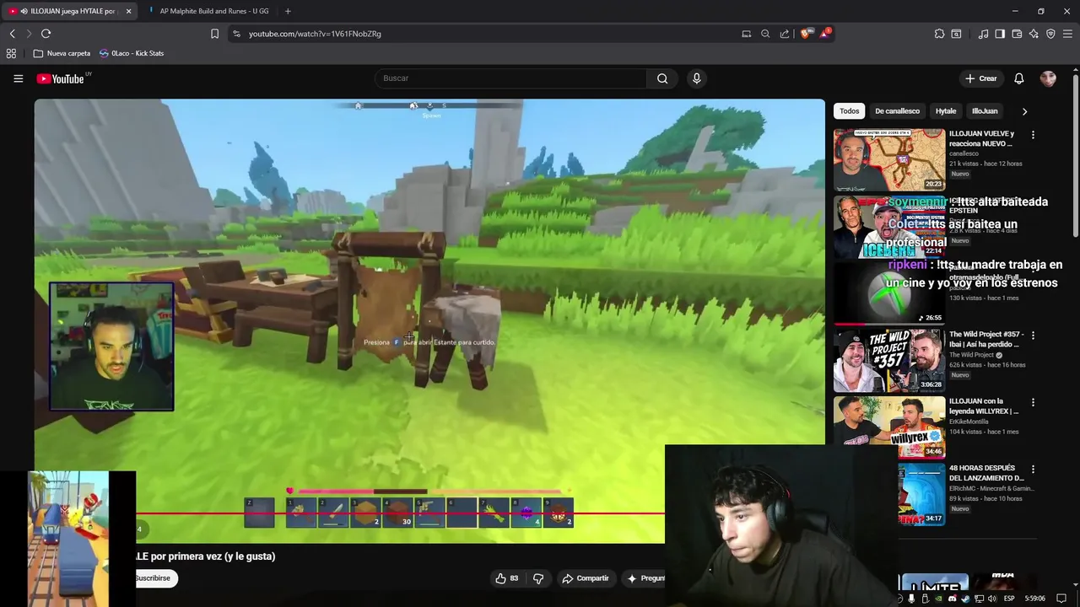1080x607 pixels.
Task: Open Brave Shields lion icon
Action: tap(806, 34)
